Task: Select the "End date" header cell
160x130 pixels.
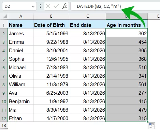Action: coord(87,24)
